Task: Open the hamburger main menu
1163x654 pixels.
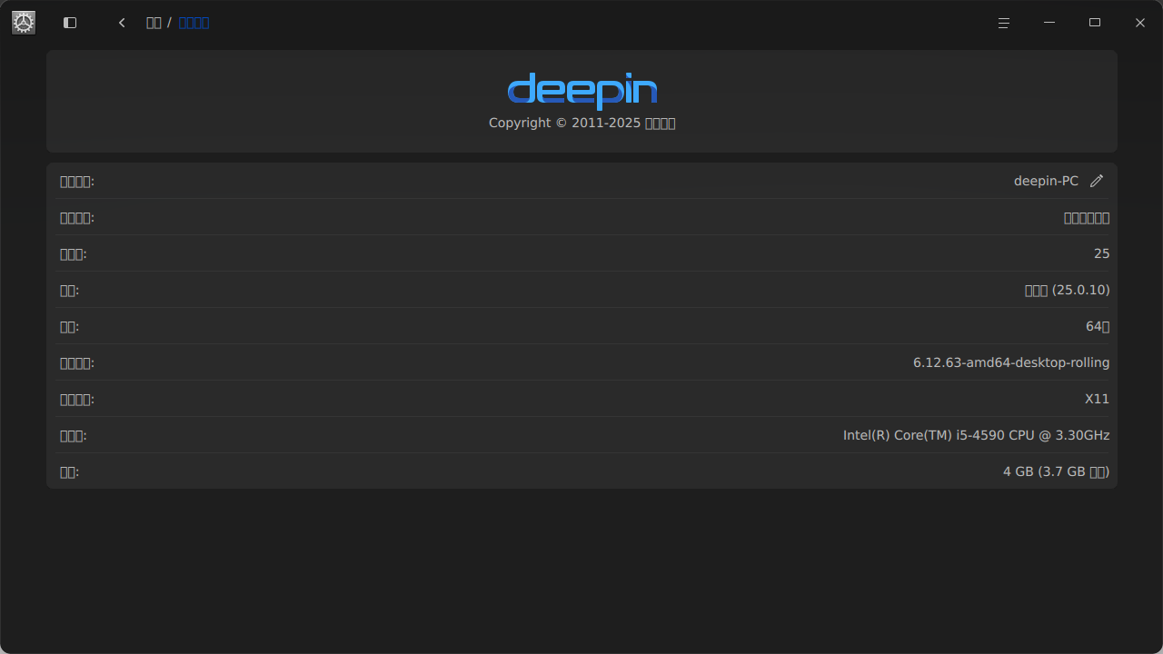Action: tap(1004, 23)
